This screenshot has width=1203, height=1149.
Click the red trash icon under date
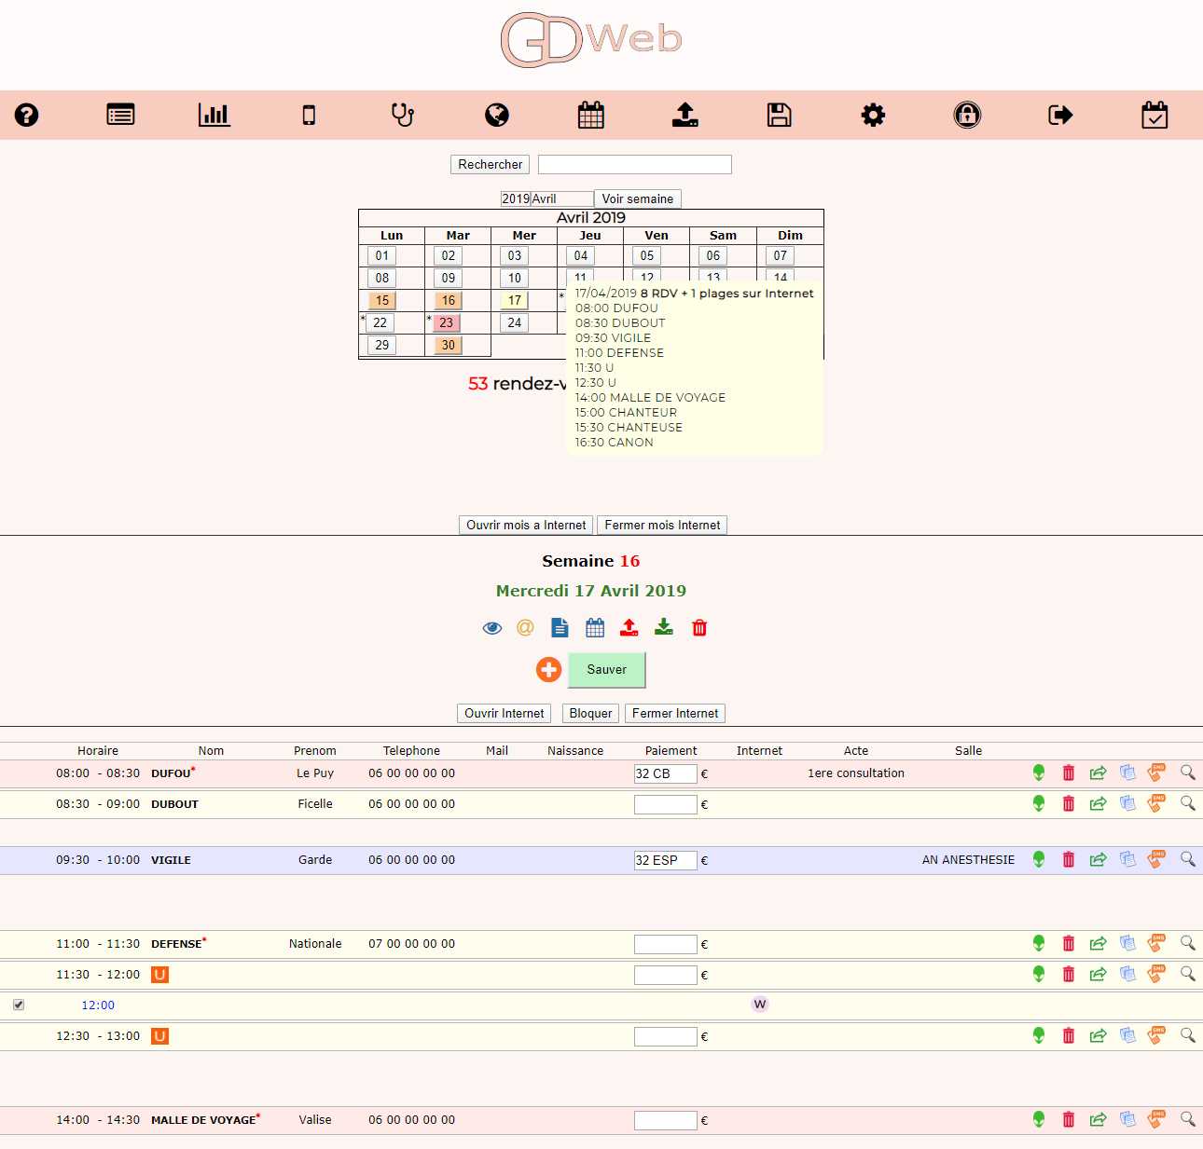tap(699, 627)
